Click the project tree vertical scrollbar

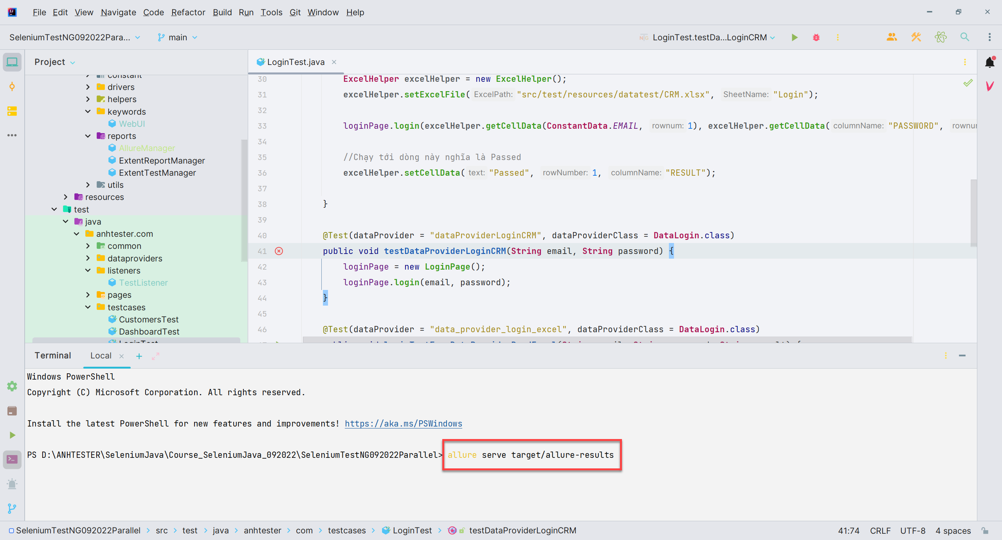[244, 200]
